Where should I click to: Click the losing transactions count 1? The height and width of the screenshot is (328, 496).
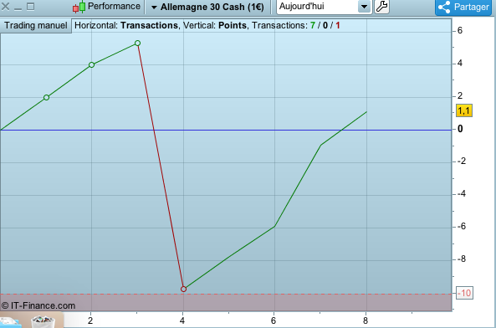click(x=338, y=25)
